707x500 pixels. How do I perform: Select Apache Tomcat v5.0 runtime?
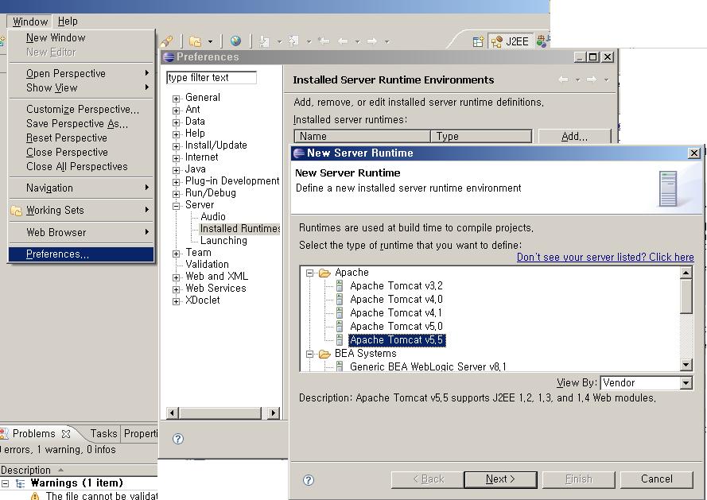(396, 327)
